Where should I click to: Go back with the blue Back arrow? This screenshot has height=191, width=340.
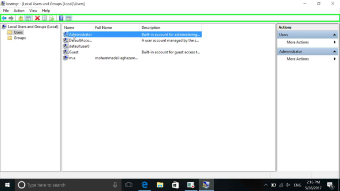click(x=4, y=18)
